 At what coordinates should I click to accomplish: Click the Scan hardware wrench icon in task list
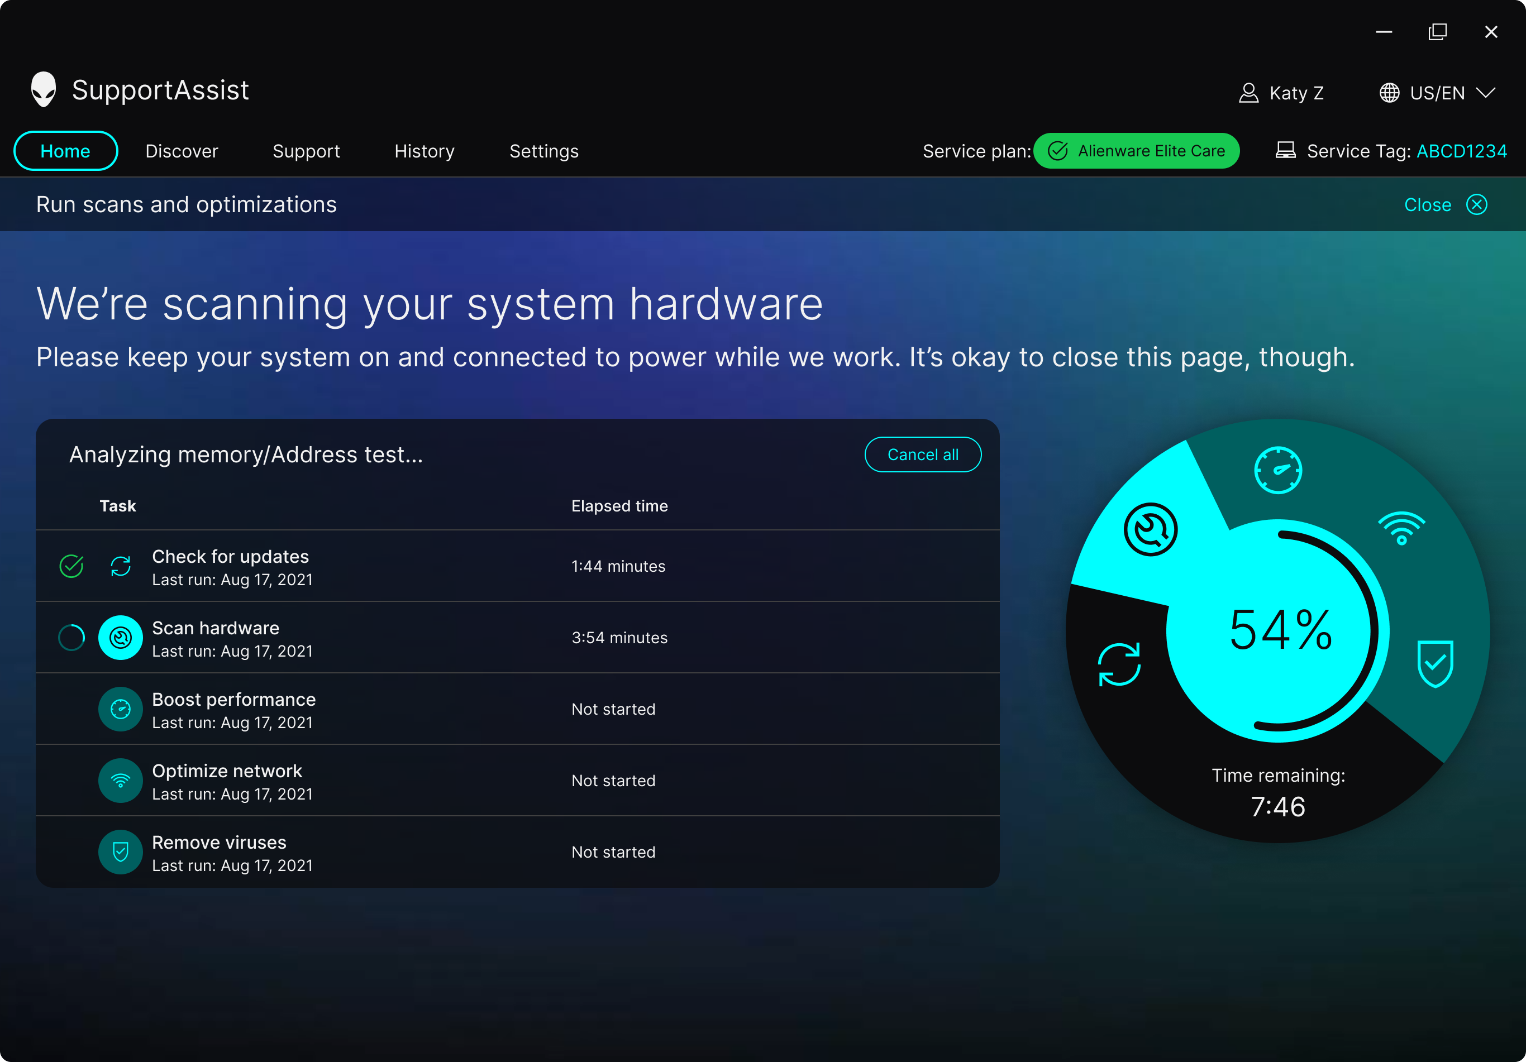coord(120,637)
